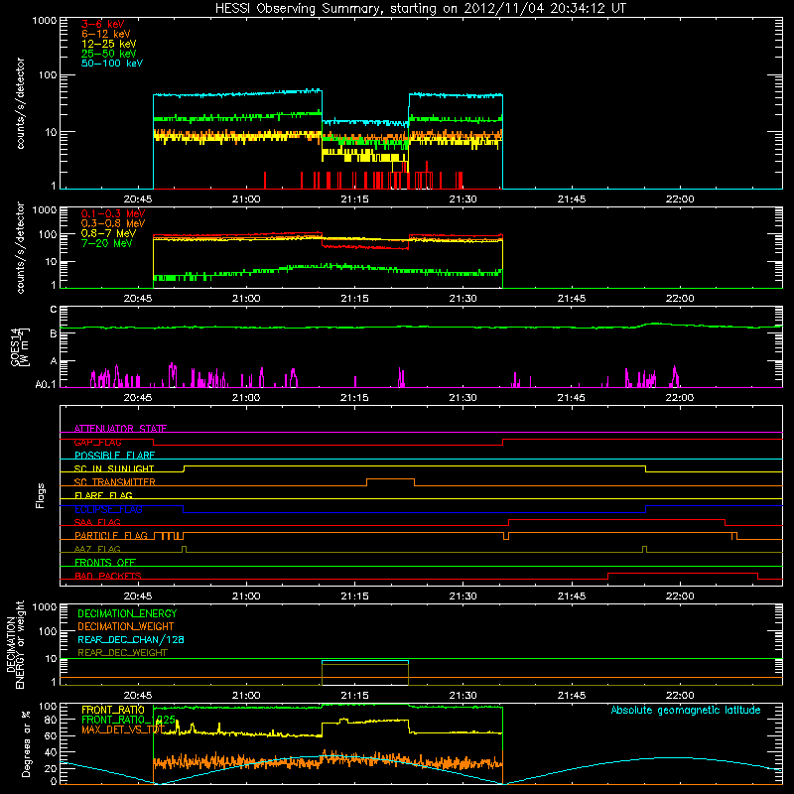The image size is (794, 794).
Task: Click the 0.3-0.8 MeV legend label
Action: [113, 223]
